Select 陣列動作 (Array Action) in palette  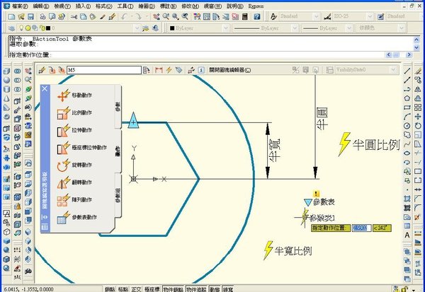pyautogui.click(x=75, y=200)
